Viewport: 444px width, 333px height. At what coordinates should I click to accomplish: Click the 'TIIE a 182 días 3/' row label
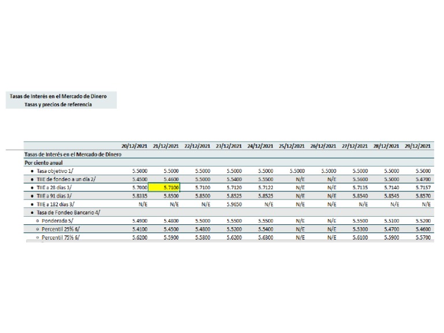click(x=55, y=204)
